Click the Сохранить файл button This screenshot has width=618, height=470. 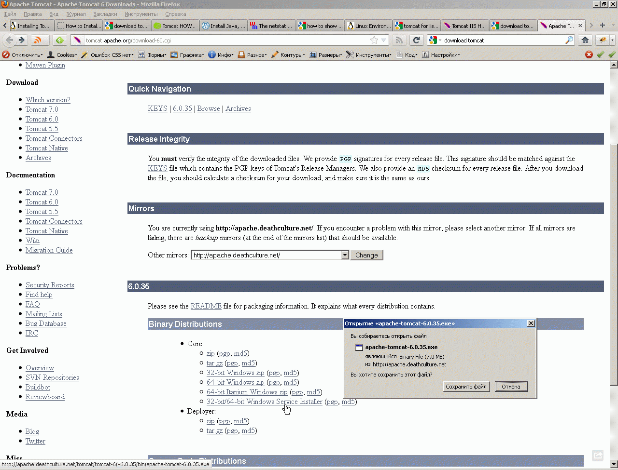(x=466, y=387)
